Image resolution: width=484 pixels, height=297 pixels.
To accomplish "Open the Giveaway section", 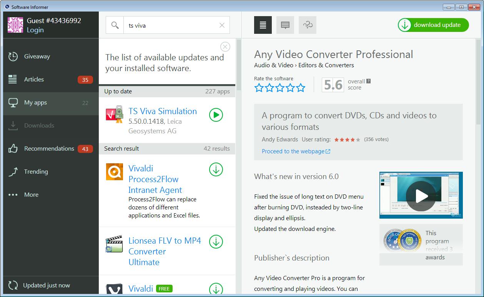I will click(x=37, y=56).
